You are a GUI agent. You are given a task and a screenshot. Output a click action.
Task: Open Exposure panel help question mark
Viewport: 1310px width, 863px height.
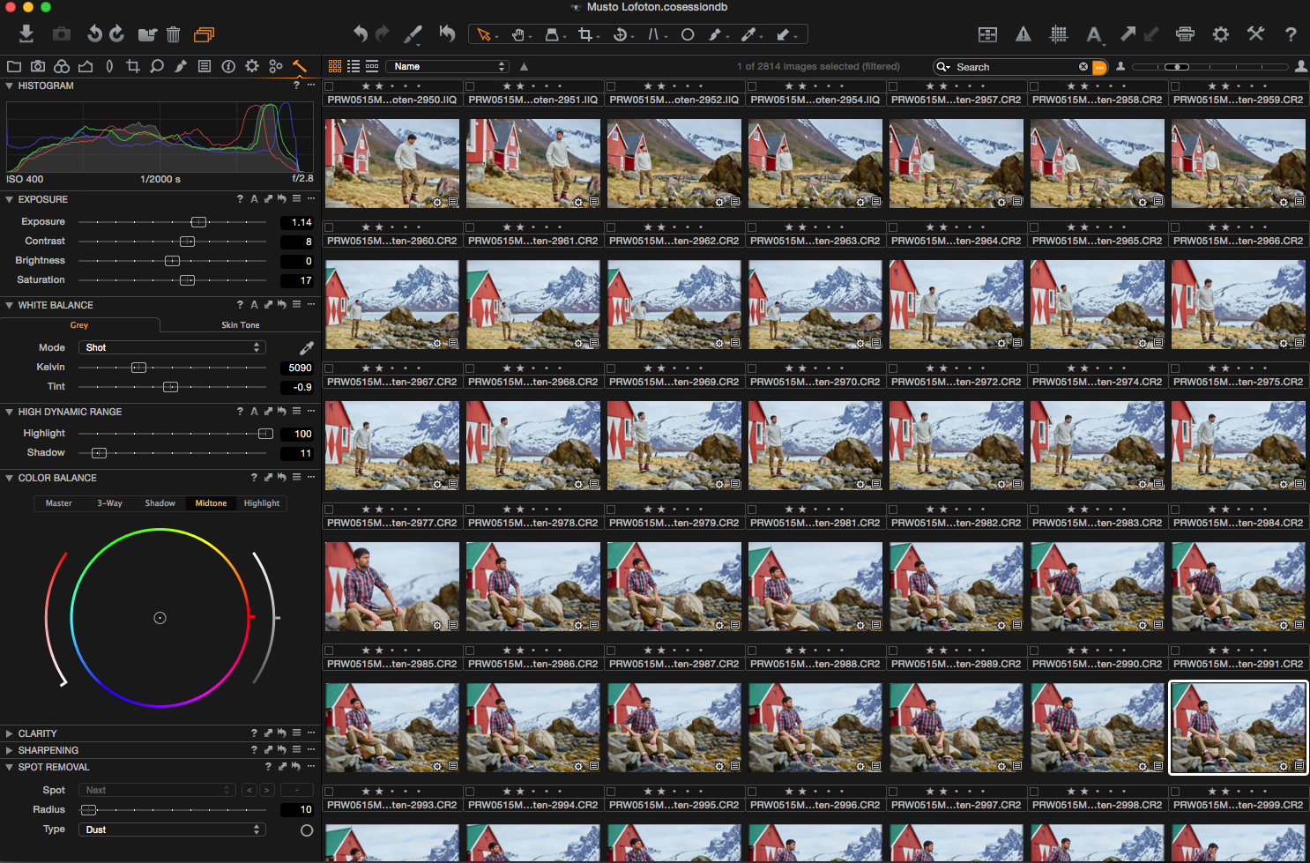pos(240,199)
